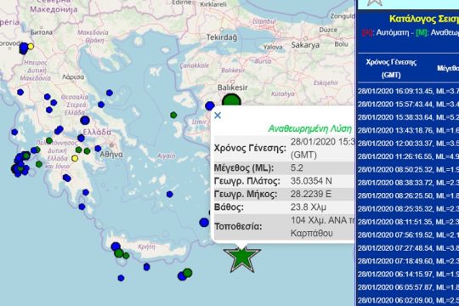Click the 08:25:35.32 earthquake entry
The image size is (459, 306).
(408, 208)
